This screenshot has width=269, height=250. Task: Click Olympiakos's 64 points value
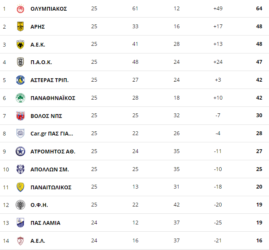click(259, 8)
